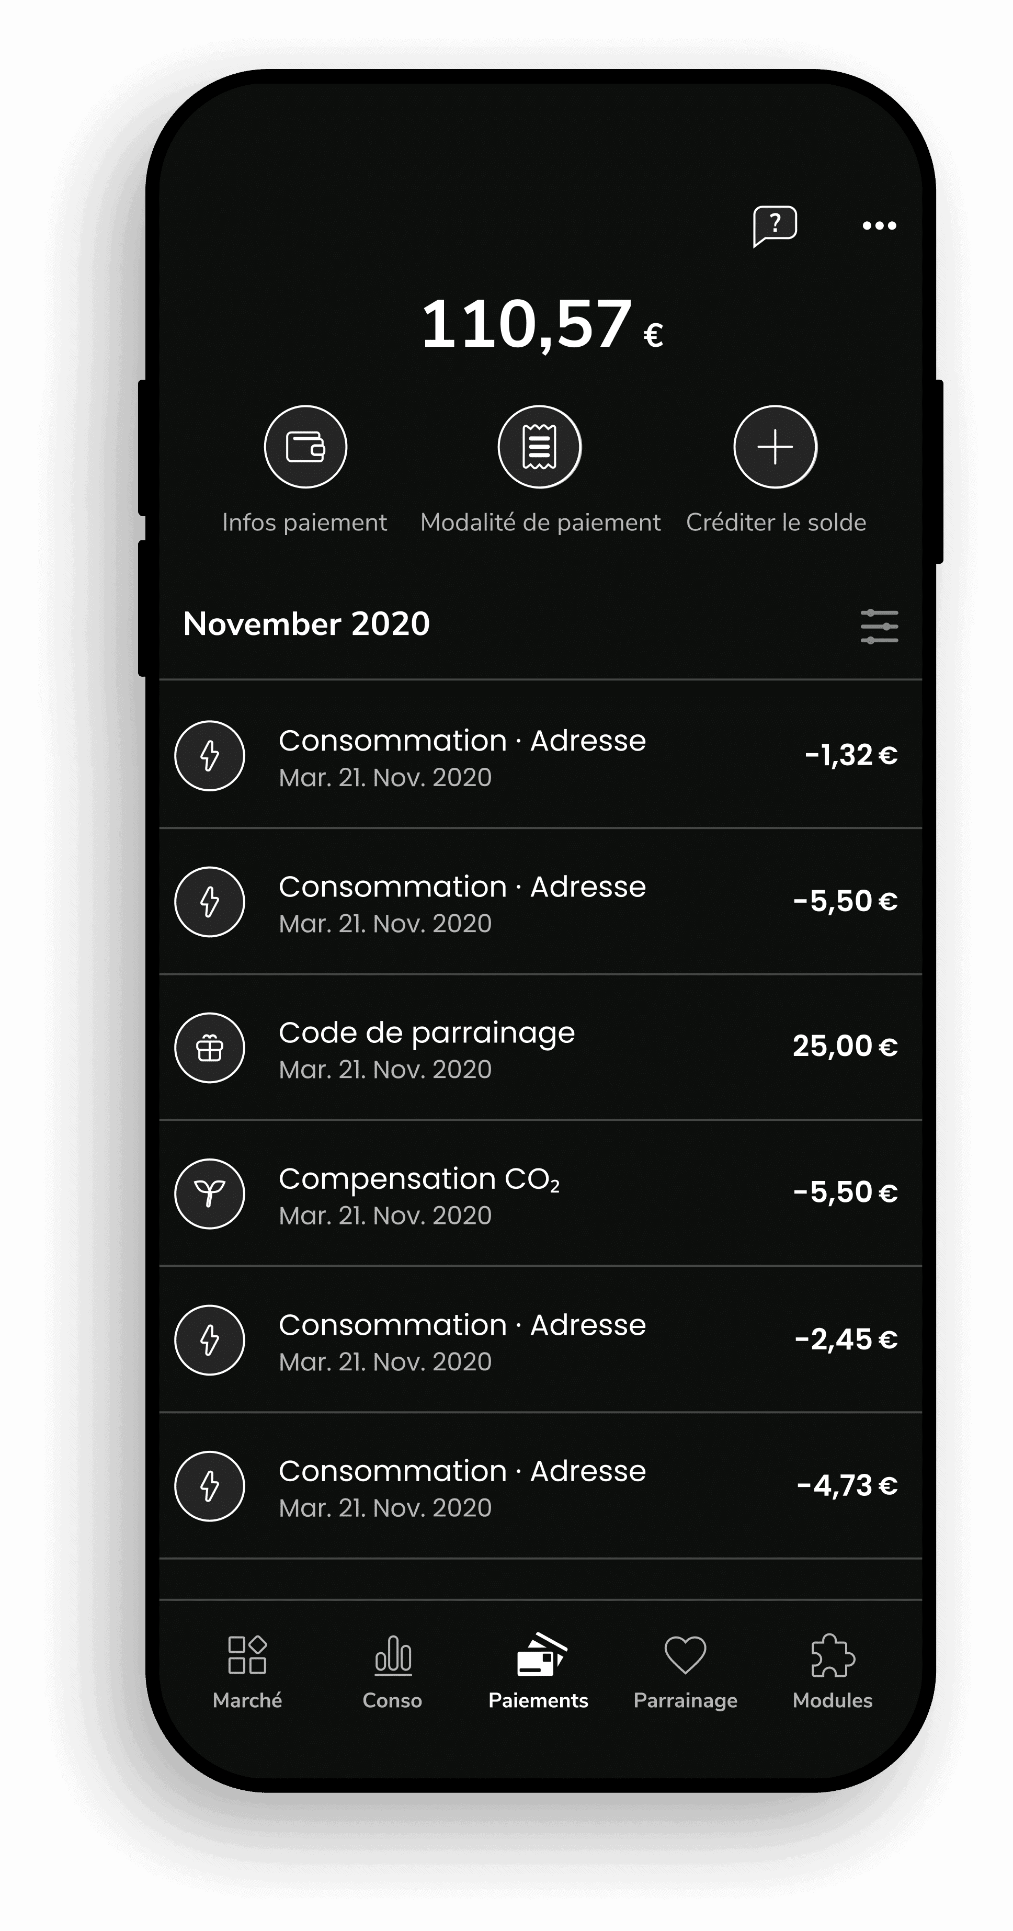Tap the gift icon for Code de parrainage
The image size is (1013, 1931).
pyautogui.click(x=210, y=1047)
